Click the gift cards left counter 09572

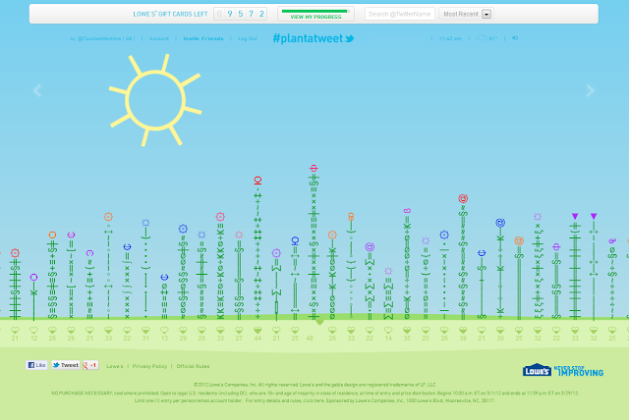pyautogui.click(x=240, y=14)
